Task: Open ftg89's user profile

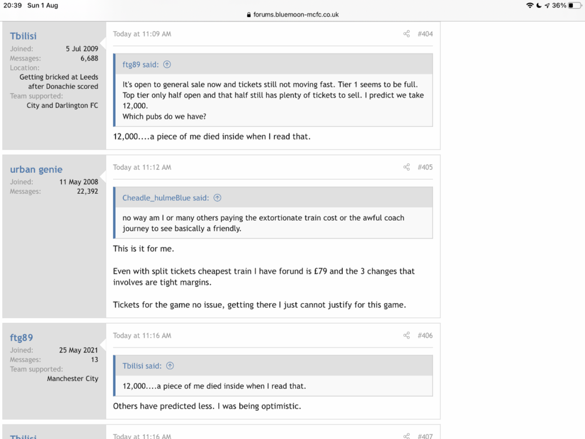Action: [21, 338]
